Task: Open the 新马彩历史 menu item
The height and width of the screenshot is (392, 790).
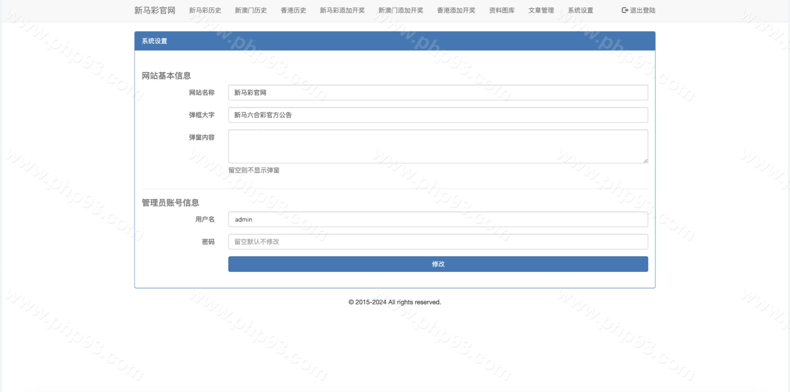Action: (x=205, y=10)
